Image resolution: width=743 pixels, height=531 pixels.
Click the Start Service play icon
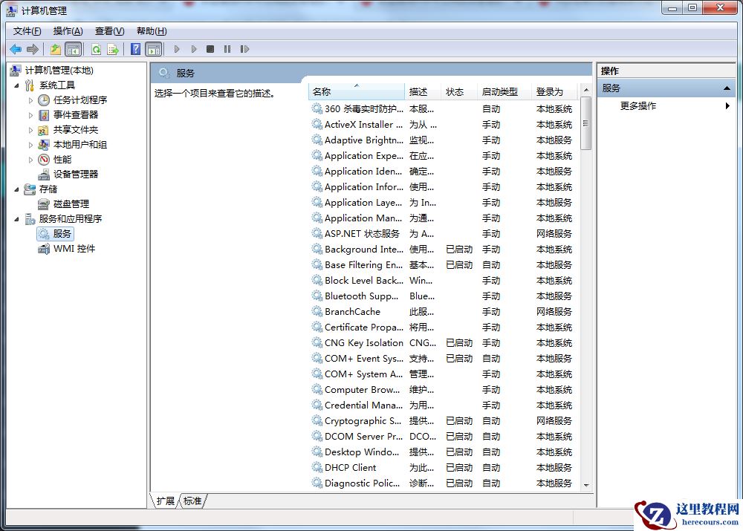(x=177, y=49)
